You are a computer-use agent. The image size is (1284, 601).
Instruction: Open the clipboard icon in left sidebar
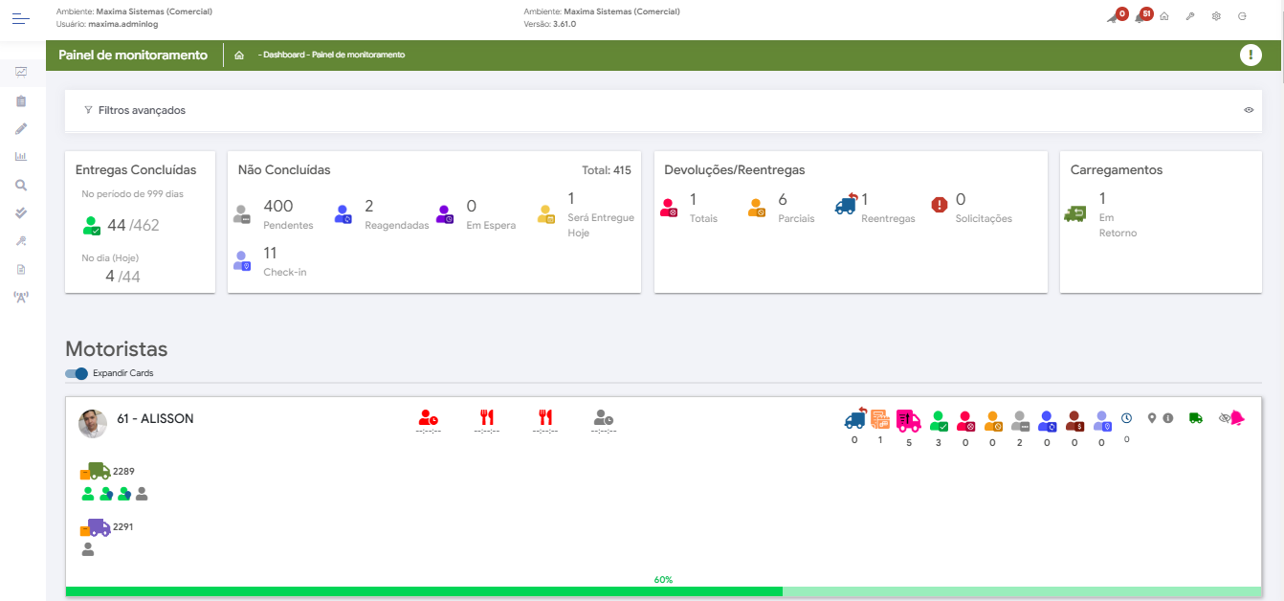pos(21,100)
